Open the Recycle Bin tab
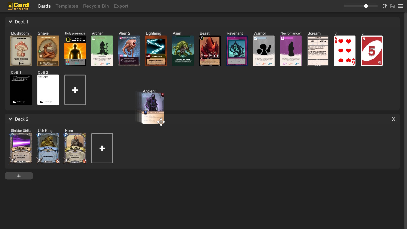407x229 pixels. tap(96, 6)
